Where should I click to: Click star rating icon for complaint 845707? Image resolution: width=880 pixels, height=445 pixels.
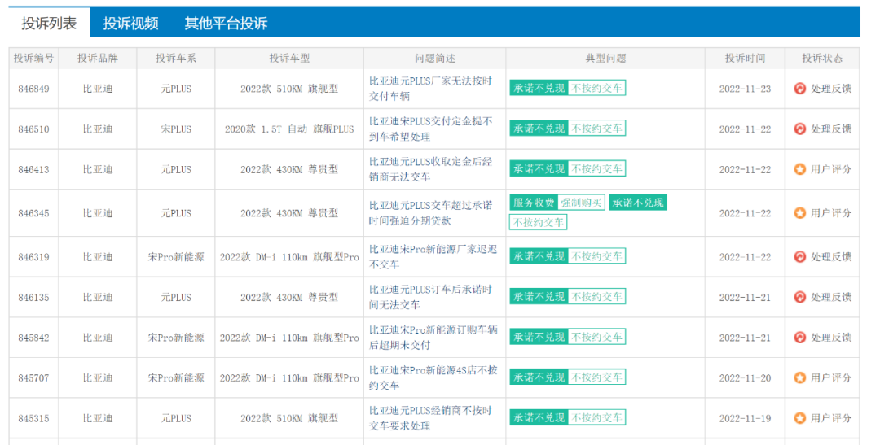coord(800,377)
